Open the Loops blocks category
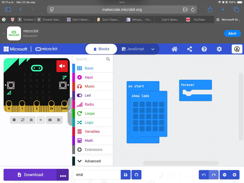 tap(93, 113)
